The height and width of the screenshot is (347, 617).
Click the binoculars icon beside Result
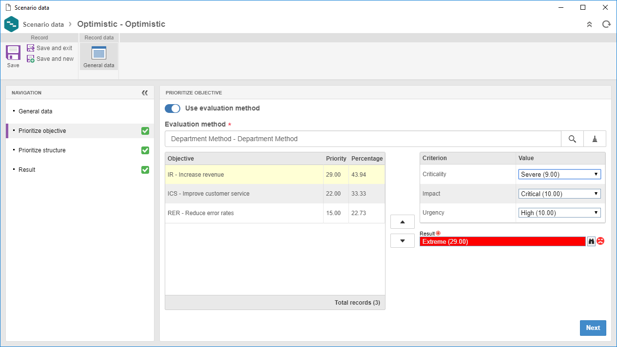point(591,241)
